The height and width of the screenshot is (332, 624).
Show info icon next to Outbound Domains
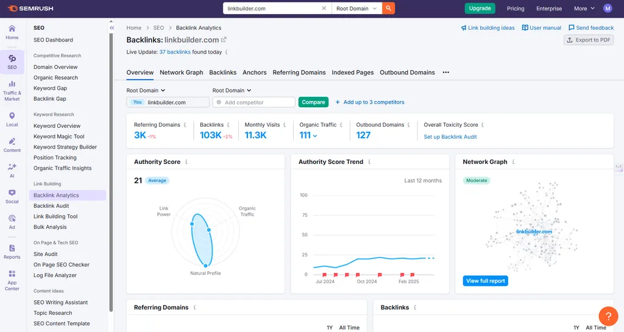(x=408, y=125)
